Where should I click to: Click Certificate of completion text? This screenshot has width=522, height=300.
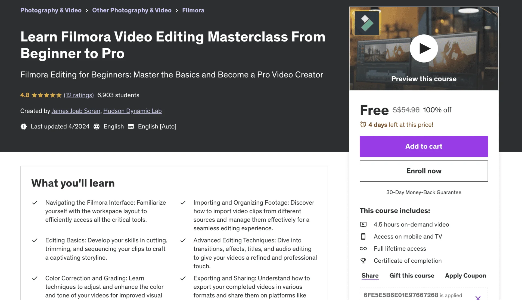408,261
